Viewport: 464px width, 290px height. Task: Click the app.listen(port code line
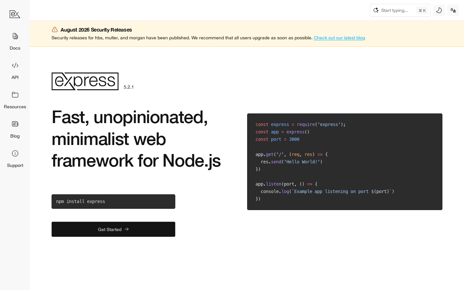286,184
